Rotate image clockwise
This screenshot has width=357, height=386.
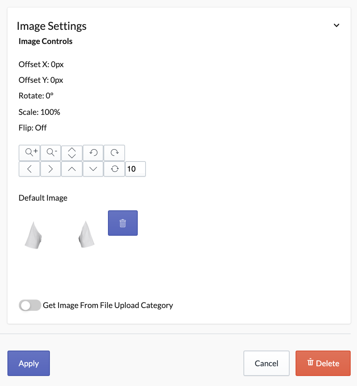tap(115, 153)
